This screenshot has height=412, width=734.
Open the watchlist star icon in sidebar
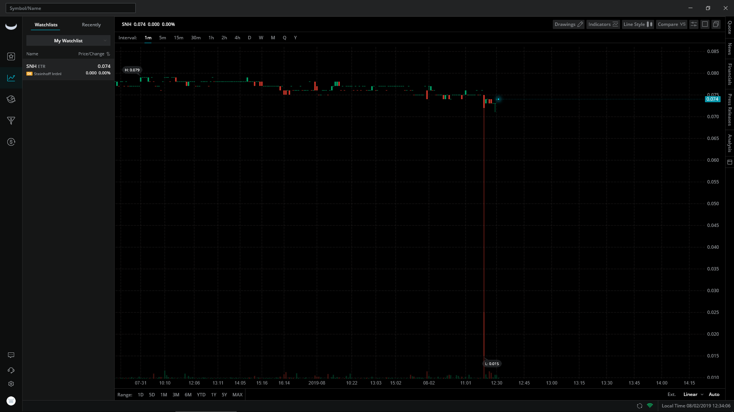pyautogui.click(x=11, y=56)
